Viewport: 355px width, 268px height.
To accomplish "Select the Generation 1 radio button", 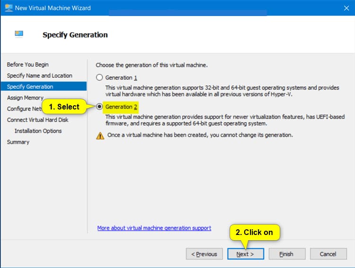I will click(x=99, y=77).
